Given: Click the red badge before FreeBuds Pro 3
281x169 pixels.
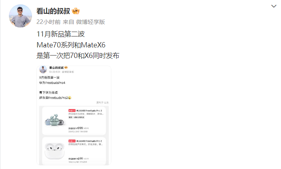Looking at the screenshot, I should point(72,111).
